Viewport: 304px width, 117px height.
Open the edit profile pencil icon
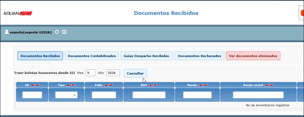(x=64, y=32)
